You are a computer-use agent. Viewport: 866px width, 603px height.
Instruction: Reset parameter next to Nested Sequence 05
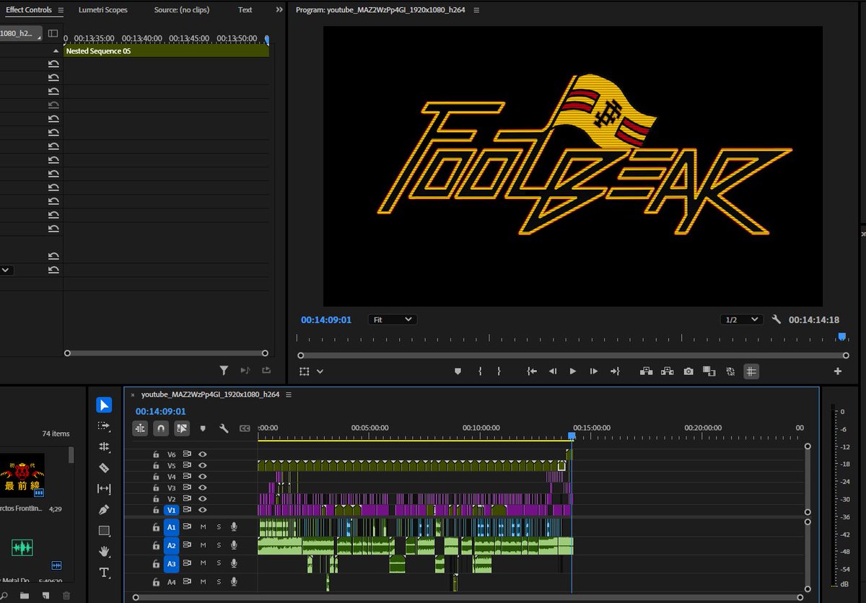coord(53,65)
